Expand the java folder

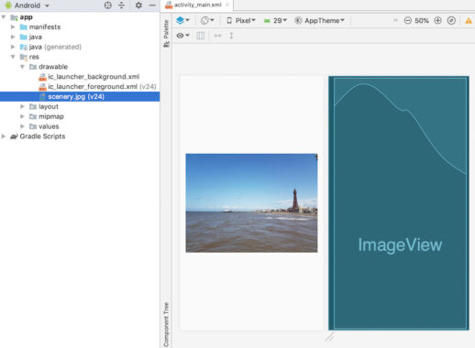[13, 37]
